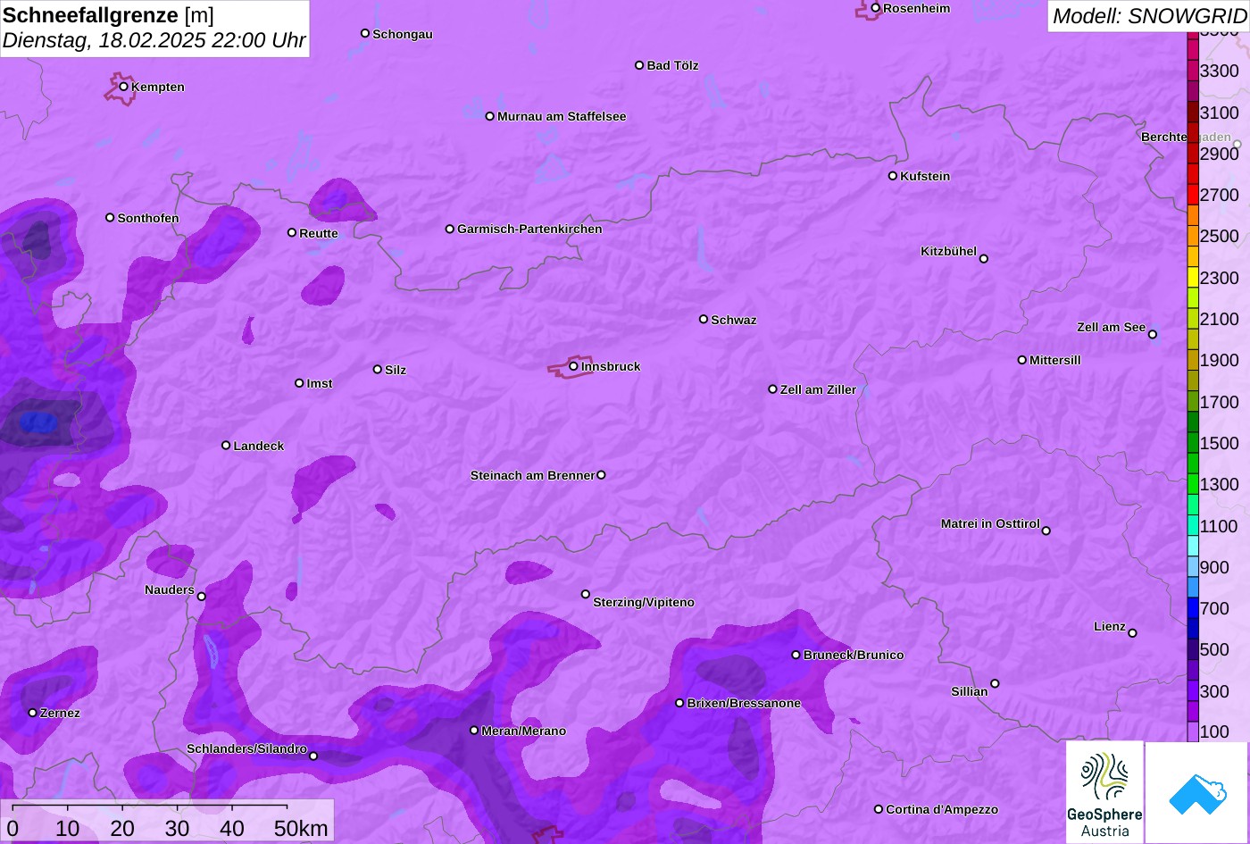Viewport: 1250px width, 844px height.
Task: Click the Zell am See location dot
Action: point(1153,335)
